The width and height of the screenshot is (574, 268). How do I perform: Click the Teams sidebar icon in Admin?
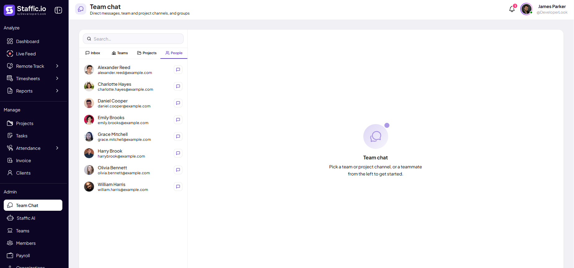point(10,231)
